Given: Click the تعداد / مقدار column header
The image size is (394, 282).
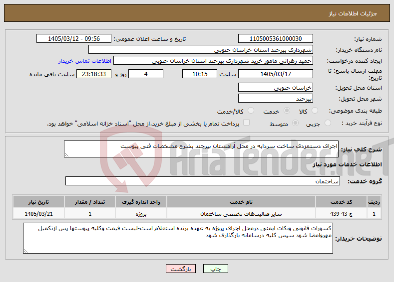Looking at the screenshot, I should tap(90, 202).
